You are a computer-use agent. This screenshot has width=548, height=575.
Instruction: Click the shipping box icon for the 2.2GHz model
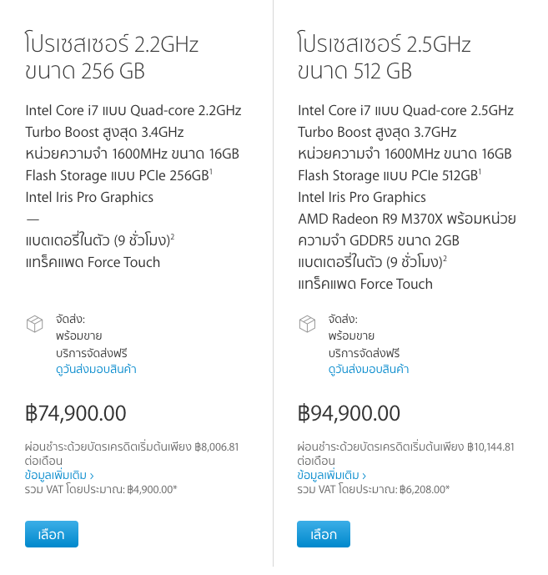click(x=35, y=324)
